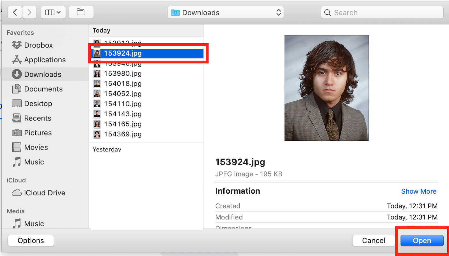Click the thumbnail icon of 154052.jpg

[x=97, y=94]
